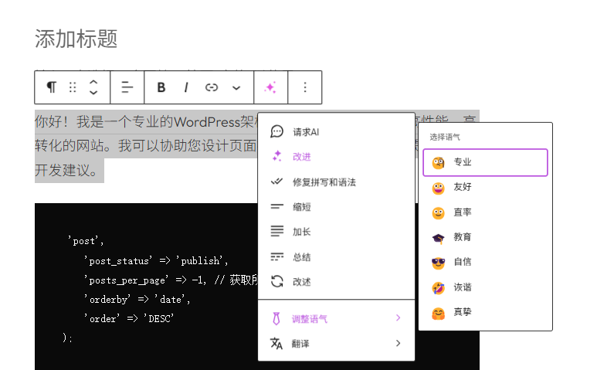This screenshot has height=370, width=597.
Task: Open the text alignment tool
Action: tap(127, 87)
